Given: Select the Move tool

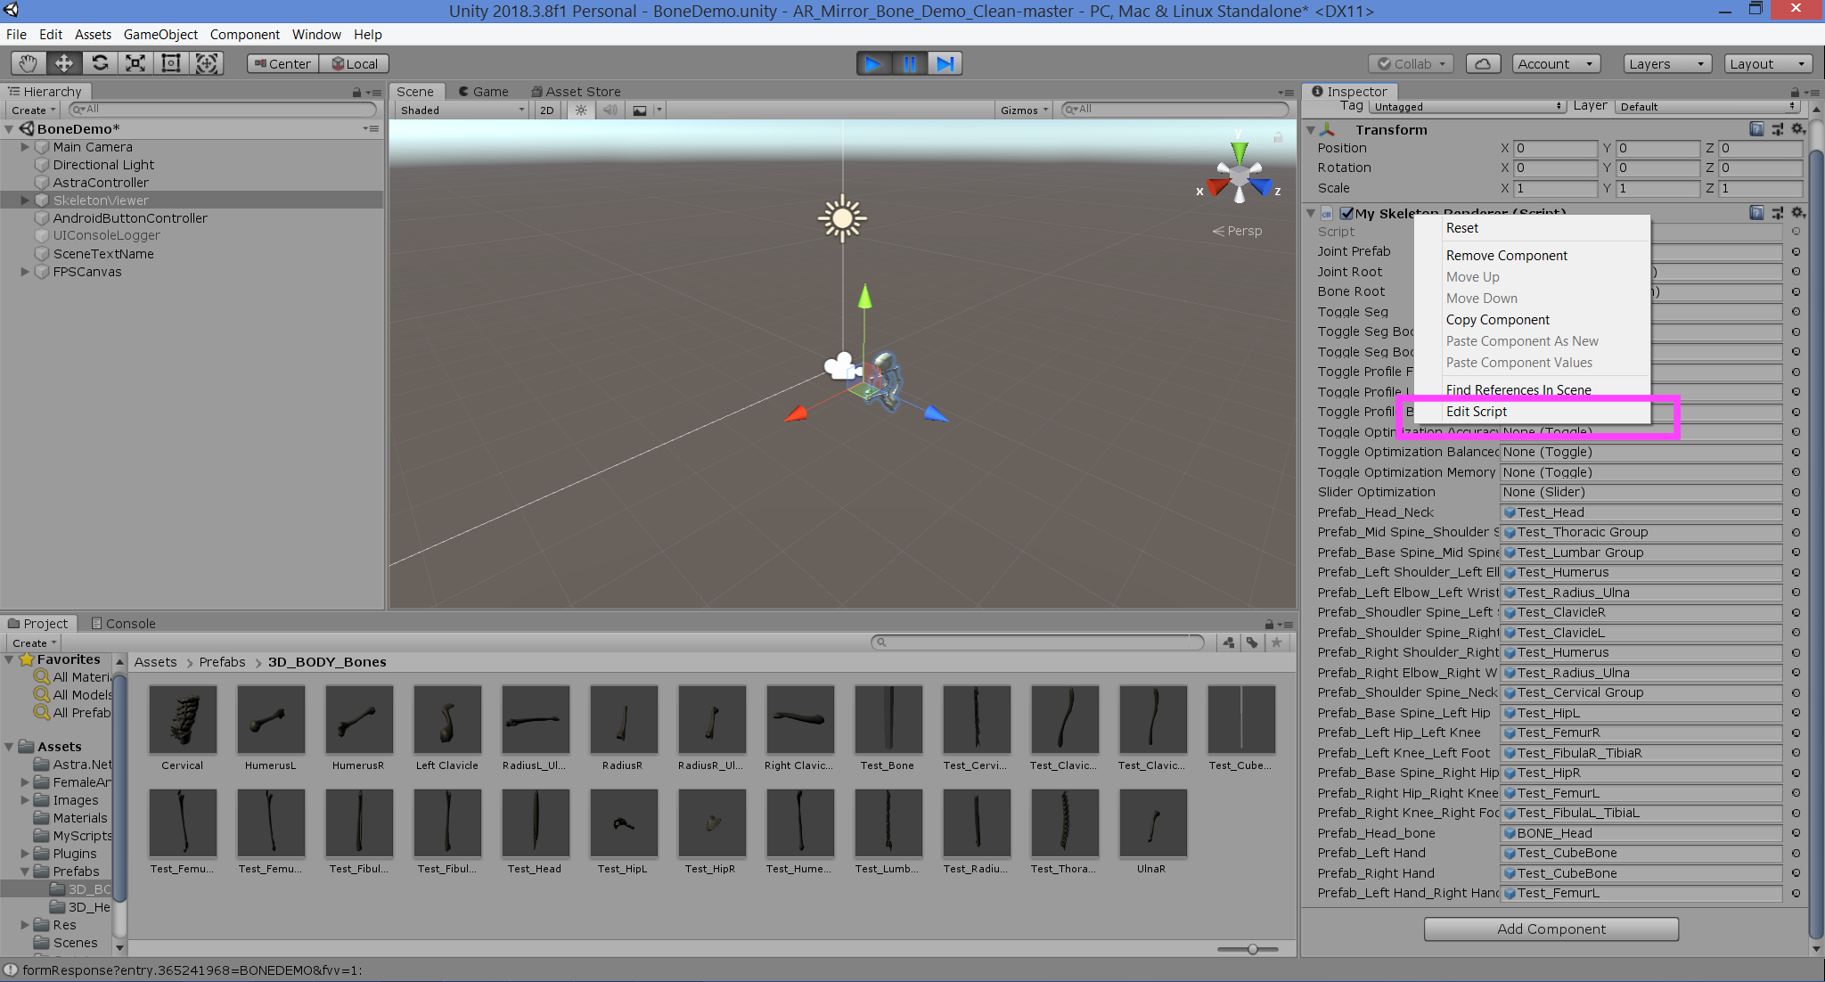Looking at the screenshot, I should pos(62,63).
